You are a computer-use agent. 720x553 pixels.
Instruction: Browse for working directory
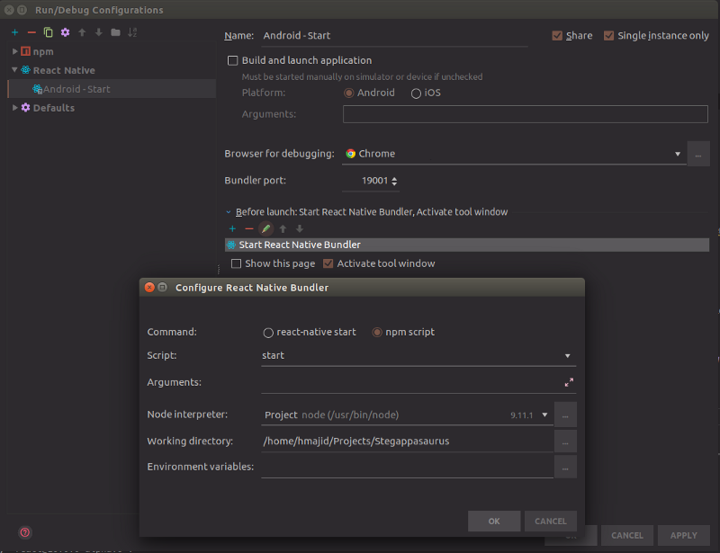click(565, 442)
